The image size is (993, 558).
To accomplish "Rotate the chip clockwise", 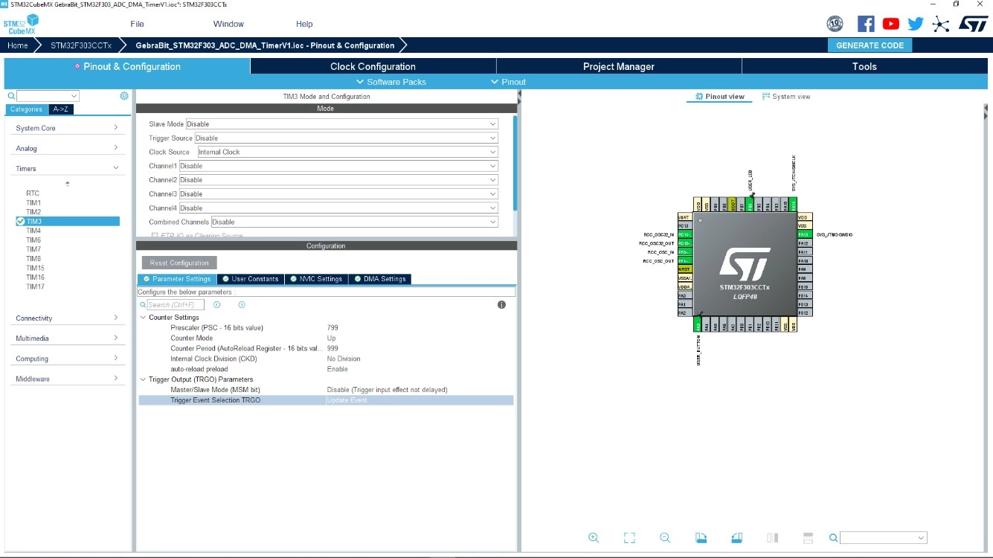I will point(701,538).
